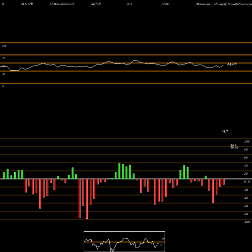
Task: Click the RSI axis label '70'
Action: click(x=4, y=58)
